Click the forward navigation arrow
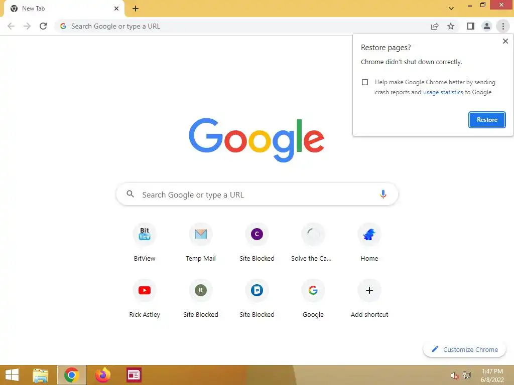514x385 pixels. tap(27, 26)
